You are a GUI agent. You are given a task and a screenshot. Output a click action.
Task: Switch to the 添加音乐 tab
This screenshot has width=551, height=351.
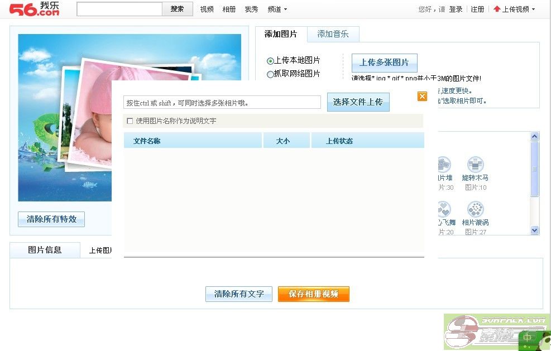tap(333, 34)
